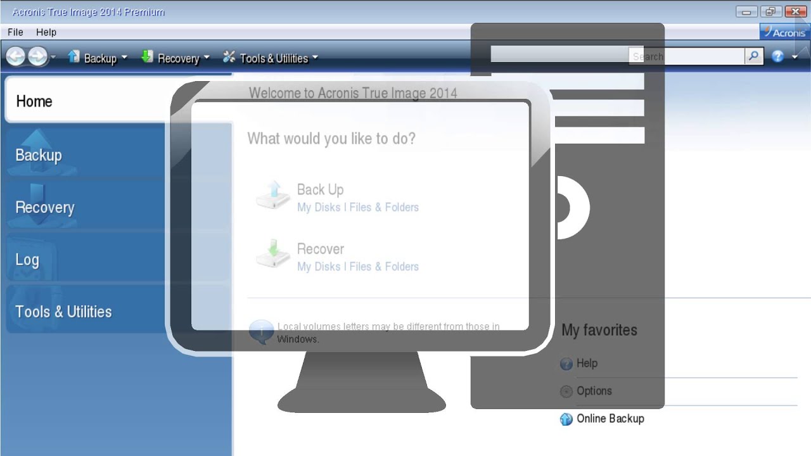The width and height of the screenshot is (811, 456).
Task: Click the Recovery toolbar green arrow icon
Action: [x=147, y=57]
